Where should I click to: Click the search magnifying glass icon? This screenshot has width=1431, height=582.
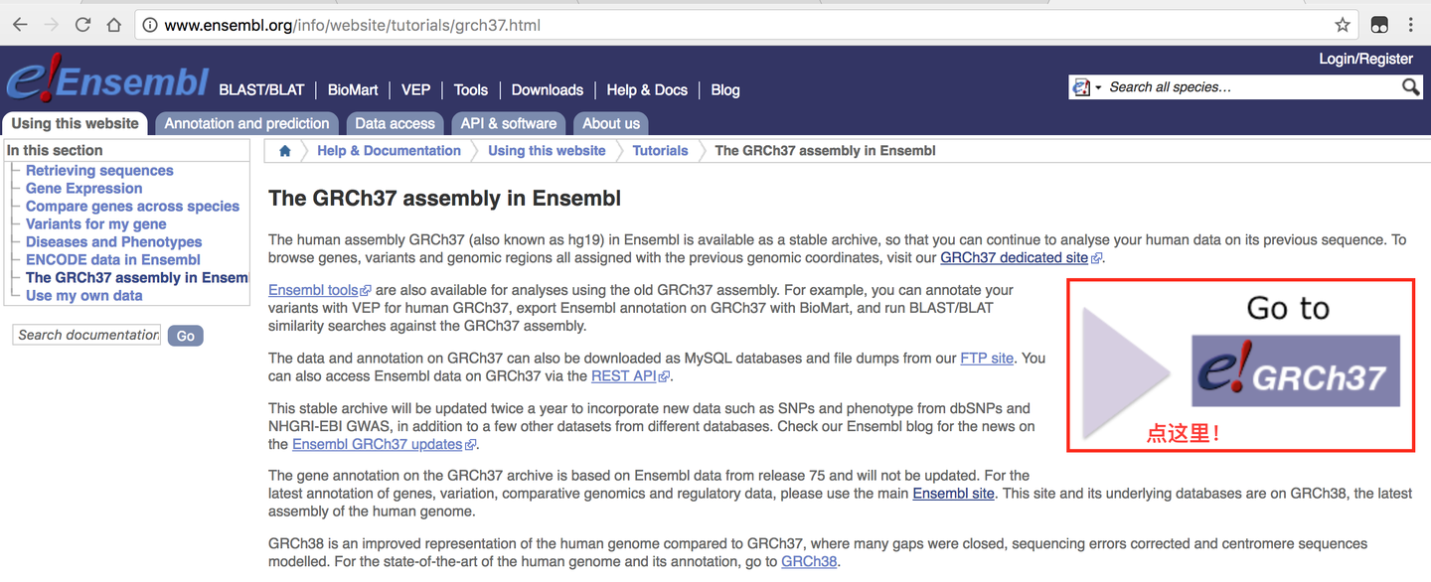click(1410, 87)
